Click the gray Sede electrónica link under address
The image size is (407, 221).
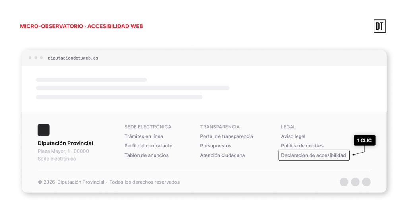coord(56,159)
